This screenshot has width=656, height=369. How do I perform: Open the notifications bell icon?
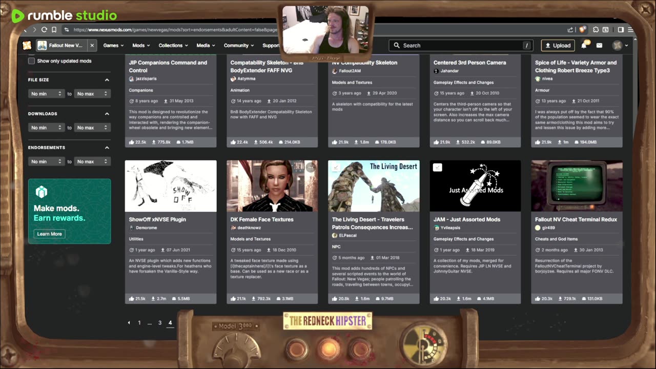(x=584, y=45)
